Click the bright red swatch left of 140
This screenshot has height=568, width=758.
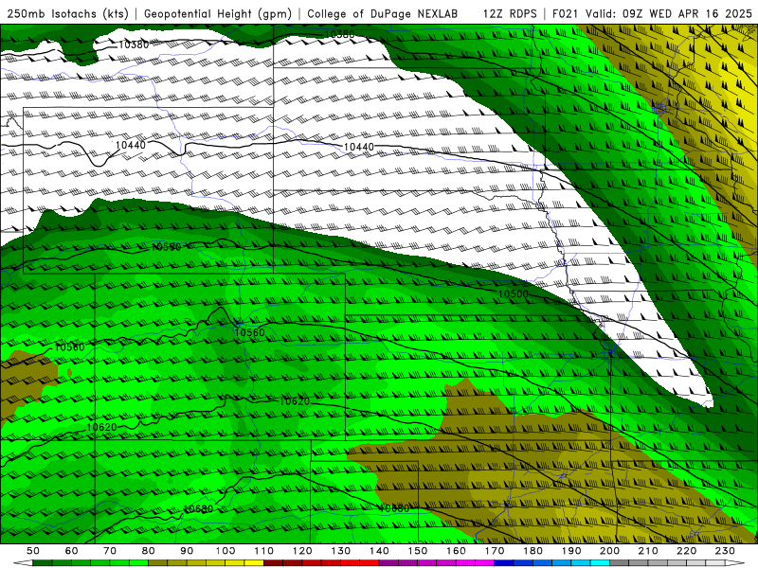pos(370,563)
